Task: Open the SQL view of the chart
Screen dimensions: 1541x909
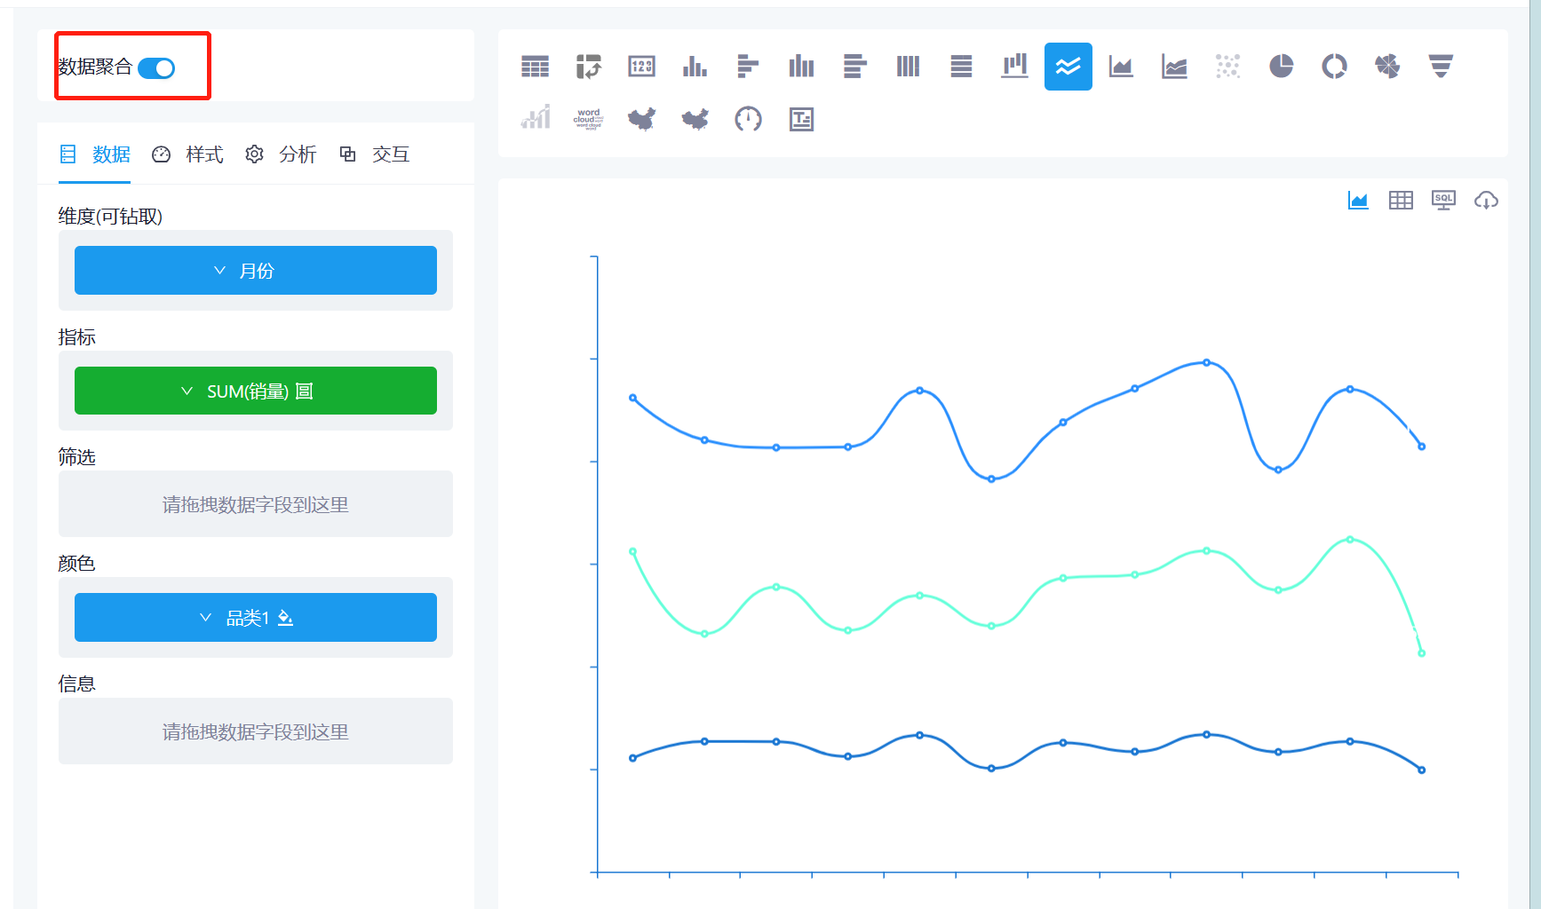Action: click(1443, 200)
